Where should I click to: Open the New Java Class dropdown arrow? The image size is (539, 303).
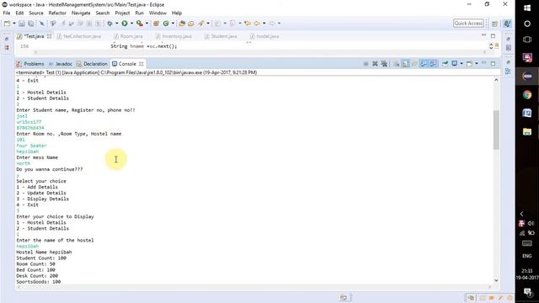point(173,24)
